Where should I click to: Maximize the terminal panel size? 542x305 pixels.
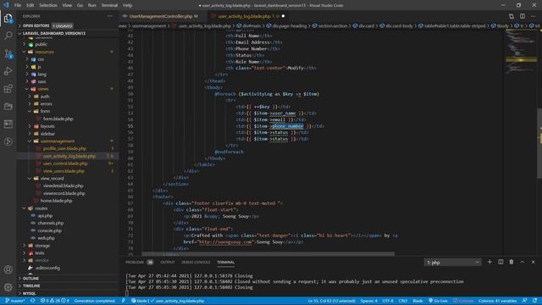[522, 262]
